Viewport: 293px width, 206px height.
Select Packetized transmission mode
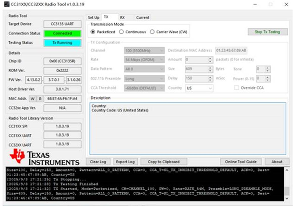(103, 32)
